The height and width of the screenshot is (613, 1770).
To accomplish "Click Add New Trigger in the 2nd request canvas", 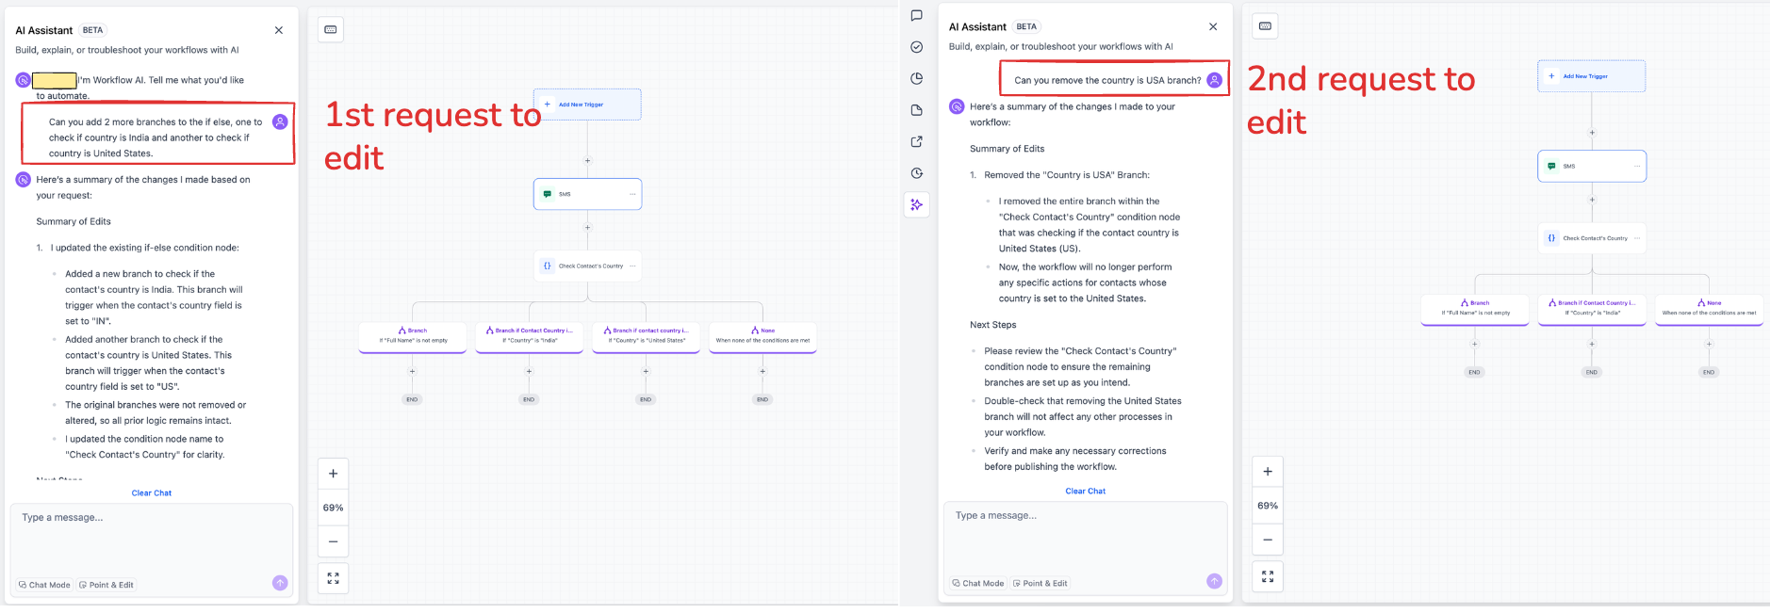I will pos(1591,76).
